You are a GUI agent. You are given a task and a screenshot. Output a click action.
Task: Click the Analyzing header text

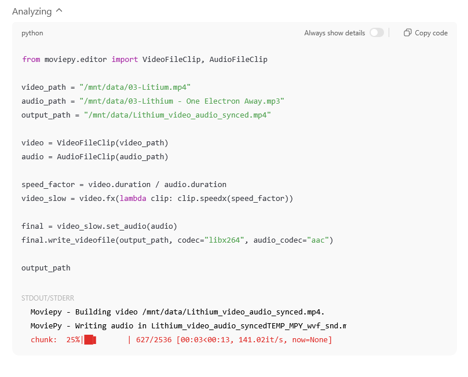[x=32, y=12]
